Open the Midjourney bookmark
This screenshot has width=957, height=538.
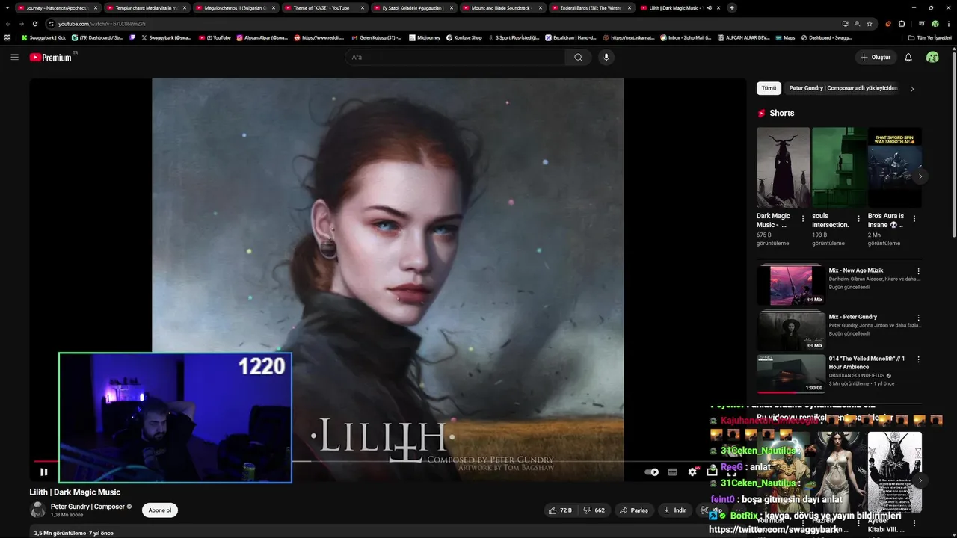(x=425, y=37)
